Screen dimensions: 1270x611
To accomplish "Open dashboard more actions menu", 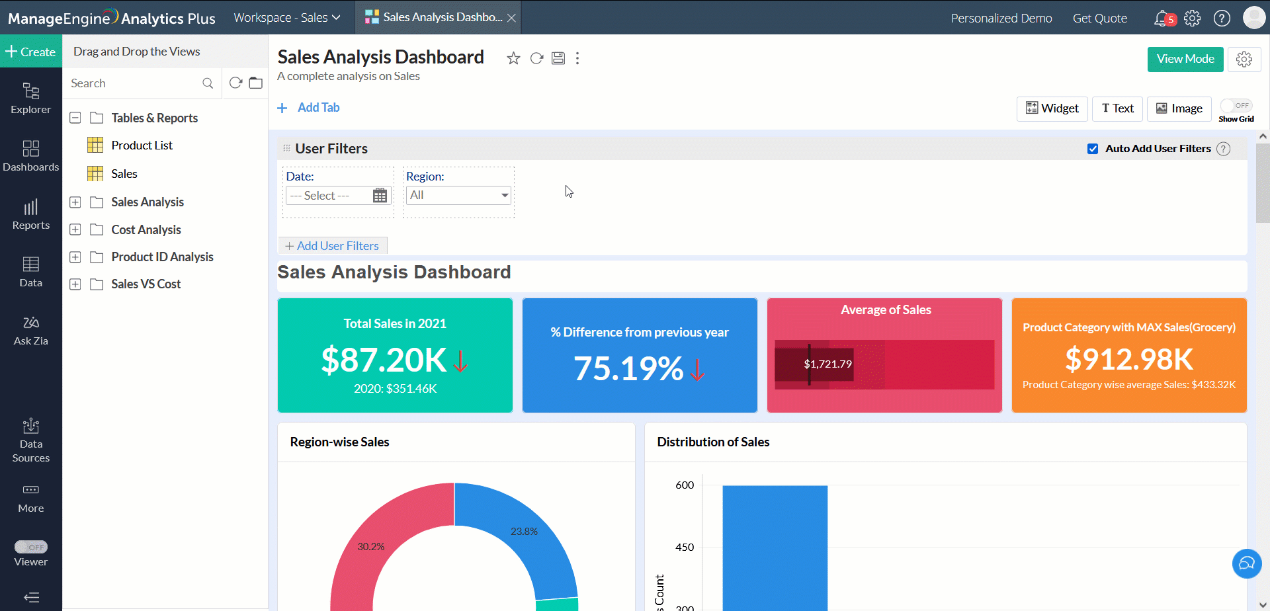I will (577, 58).
